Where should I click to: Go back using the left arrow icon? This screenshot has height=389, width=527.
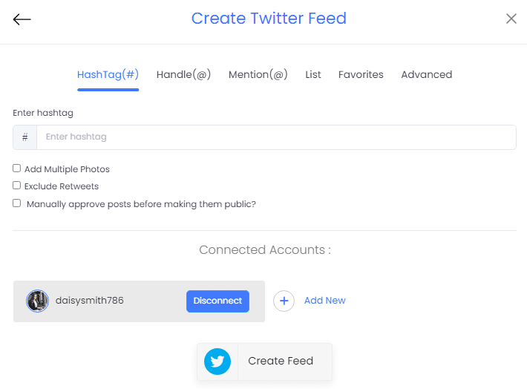pyautogui.click(x=22, y=19)
